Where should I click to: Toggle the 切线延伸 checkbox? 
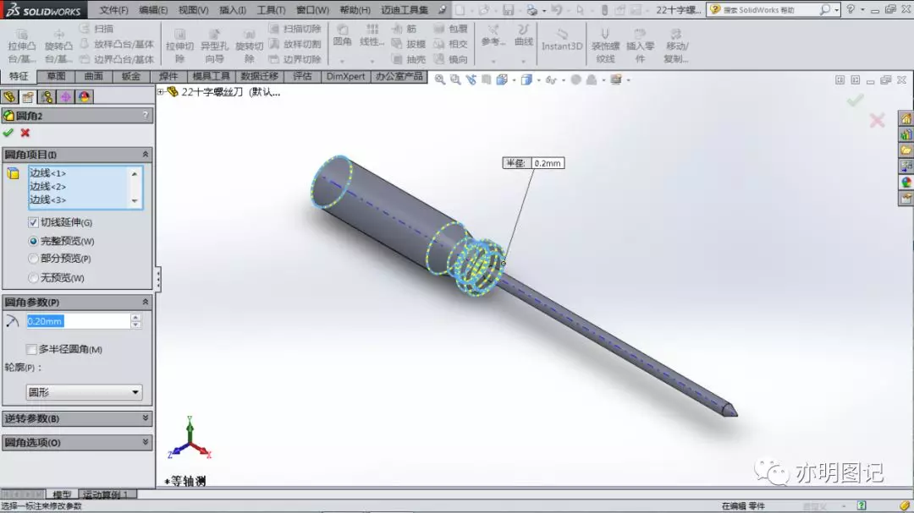[x=33, y=222]
